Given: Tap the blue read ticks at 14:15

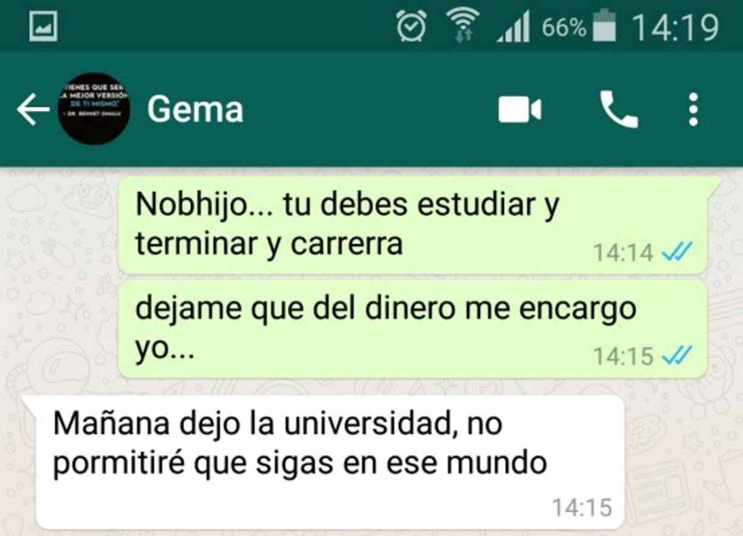Looking at the screenshot, I should point(677,354).
